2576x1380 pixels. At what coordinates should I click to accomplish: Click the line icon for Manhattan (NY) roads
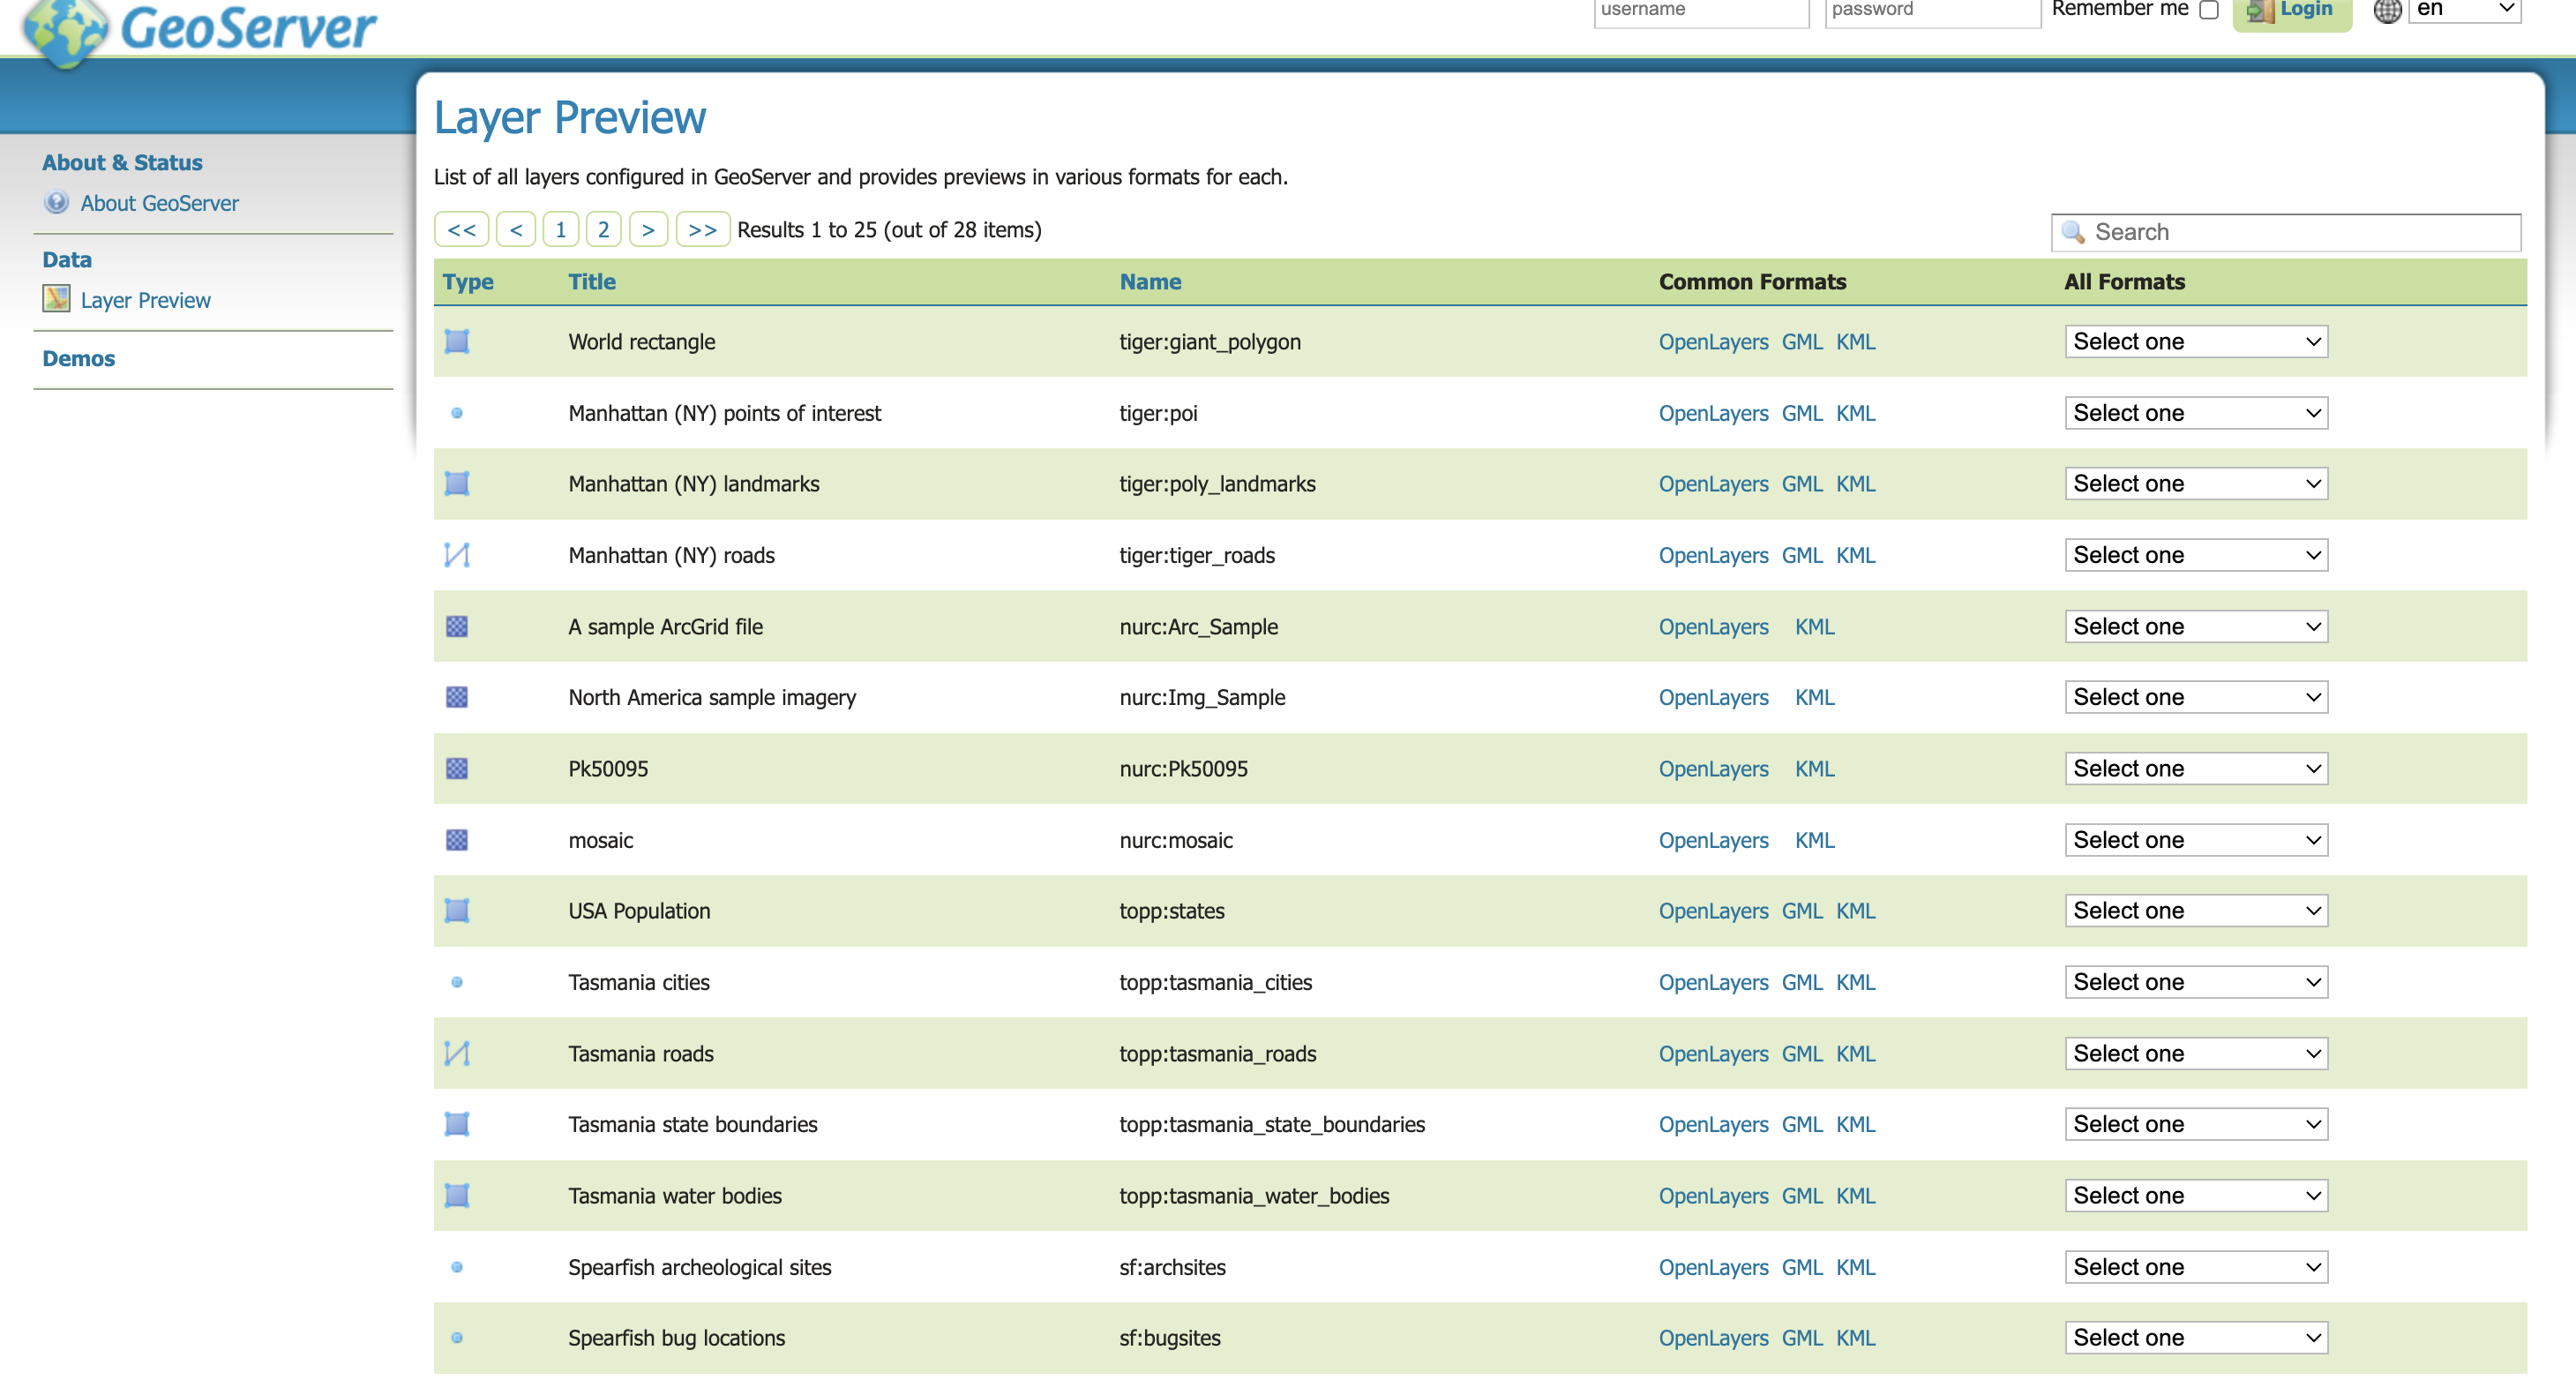coord(457,555)
